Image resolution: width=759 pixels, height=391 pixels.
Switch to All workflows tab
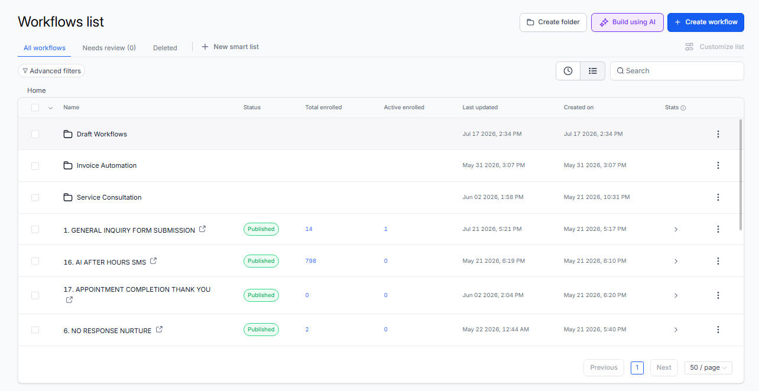[x=44, y=48]
